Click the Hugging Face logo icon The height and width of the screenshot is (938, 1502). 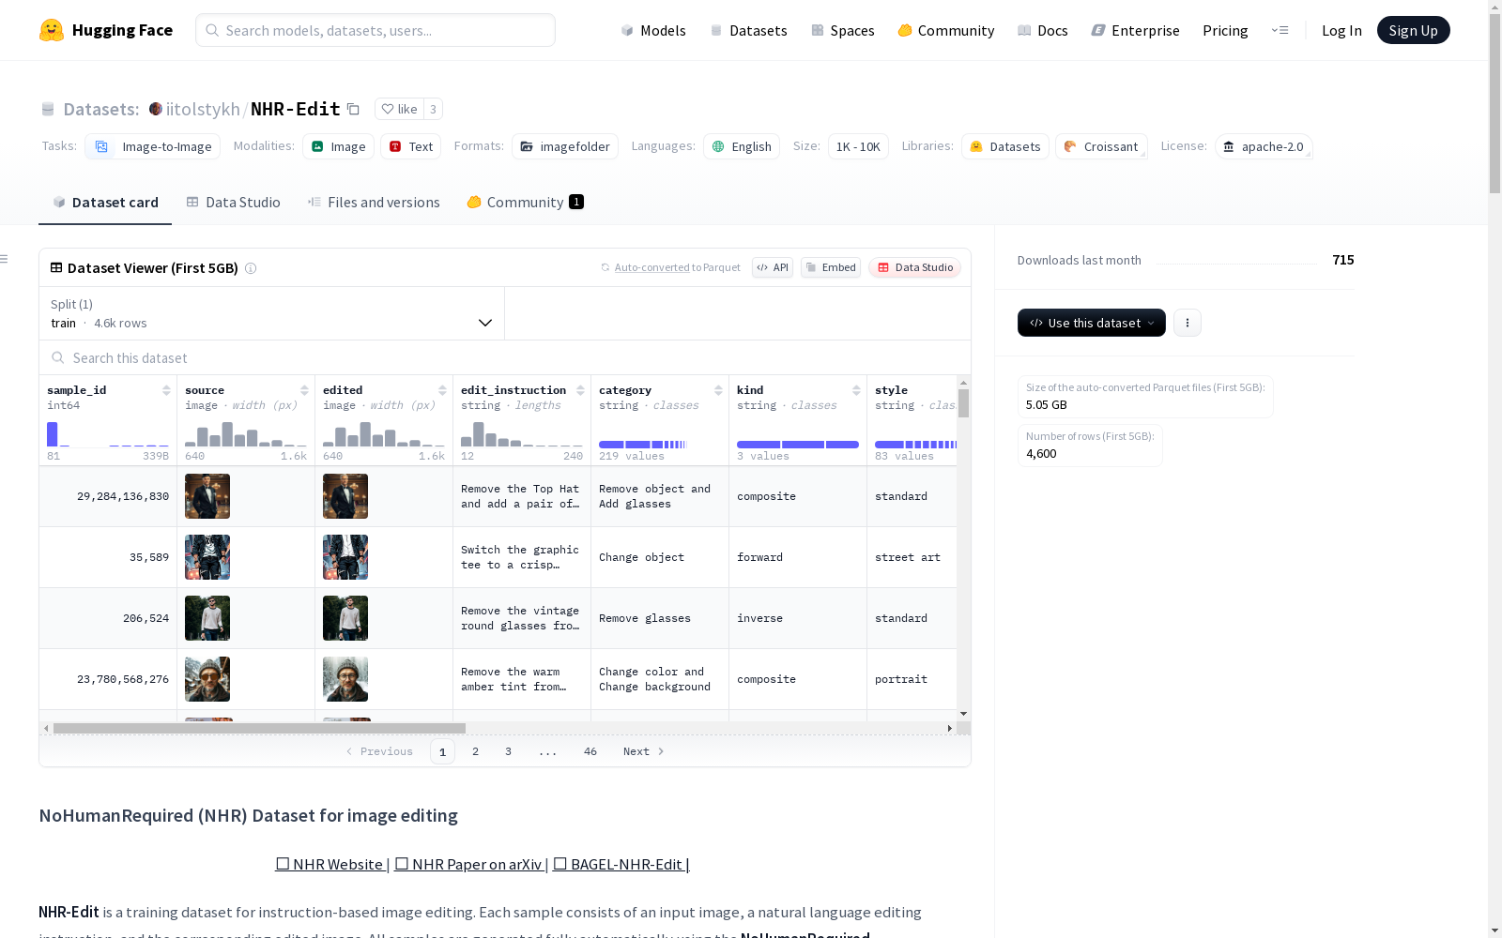pos(52,30)
